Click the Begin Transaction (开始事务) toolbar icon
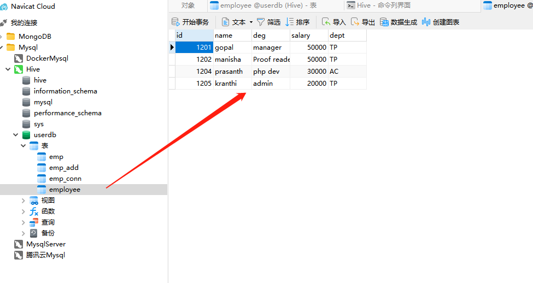This screenshot has height=283, width=533. tap(175, 22)
